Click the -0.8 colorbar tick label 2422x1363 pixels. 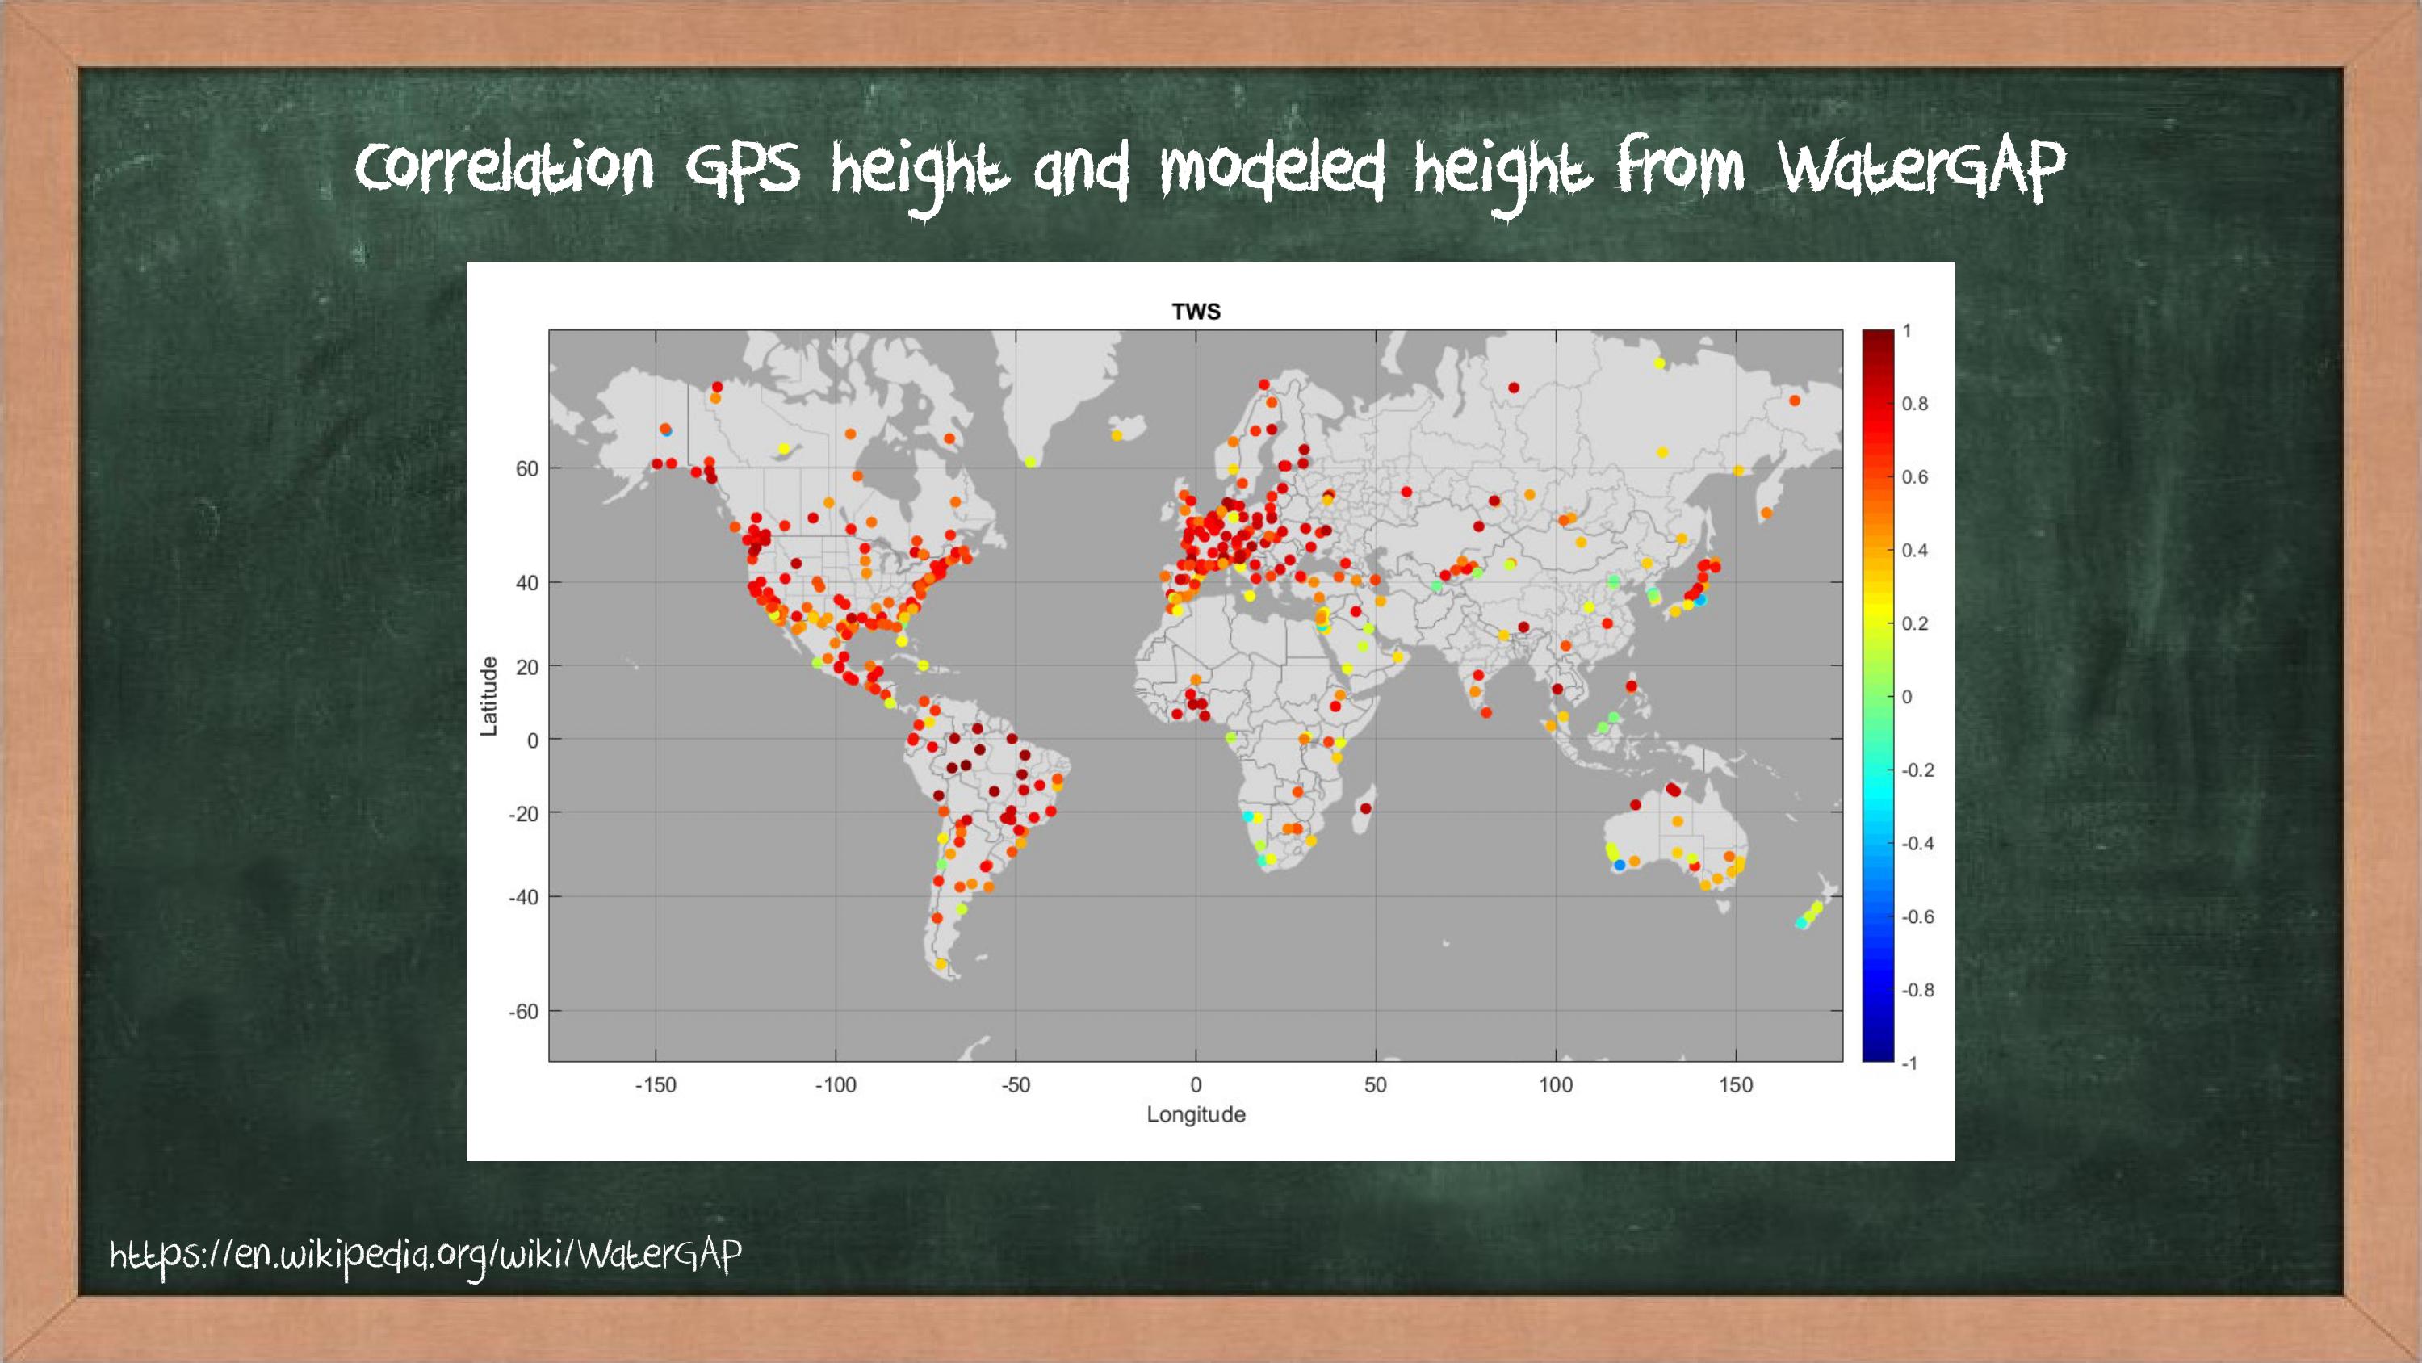1917,990
